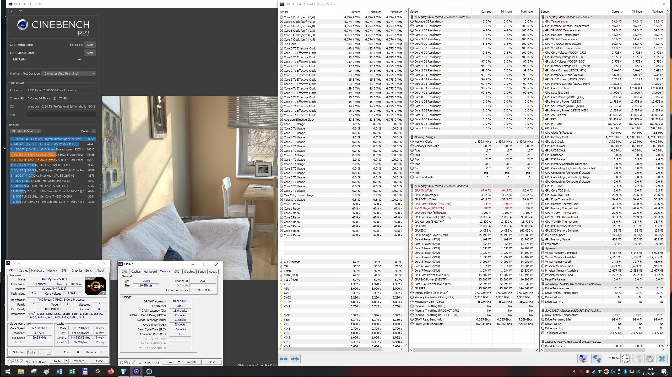Click Validate in CPU-Z Memory window

192,362
